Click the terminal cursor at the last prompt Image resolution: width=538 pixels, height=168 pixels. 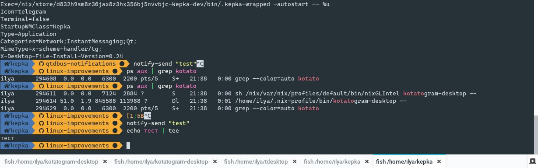pos(128,145)
